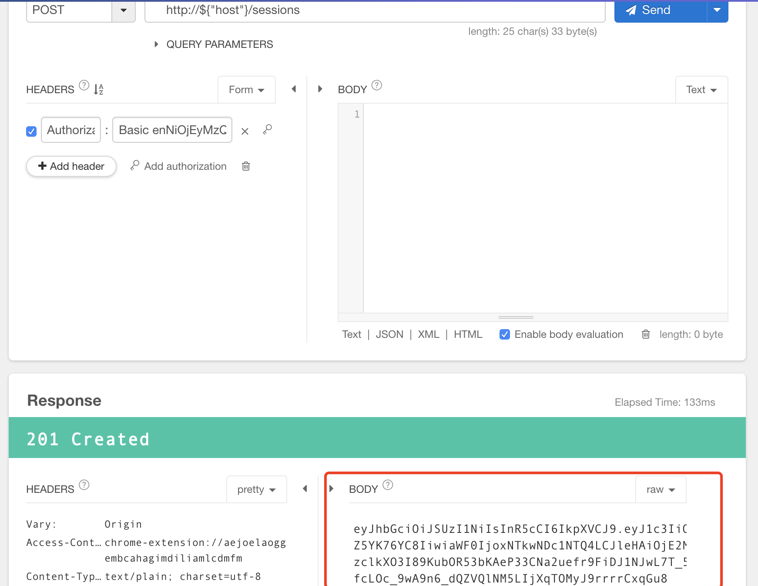The width and height of the screenshot is (758, 586).
Task: Sort headers alphabetically icon
Action: (99, 89)
